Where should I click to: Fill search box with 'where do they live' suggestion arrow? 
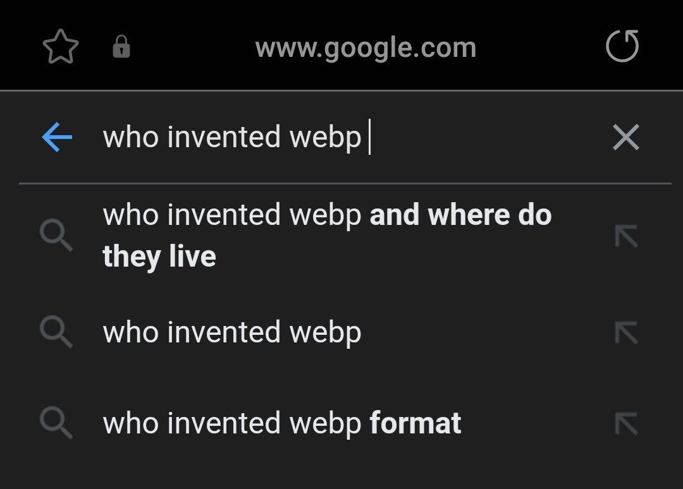pyautogui.click(x=626, y=236)
